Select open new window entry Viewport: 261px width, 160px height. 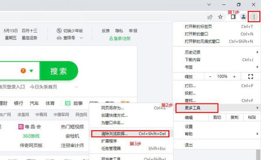coord(217,34)
